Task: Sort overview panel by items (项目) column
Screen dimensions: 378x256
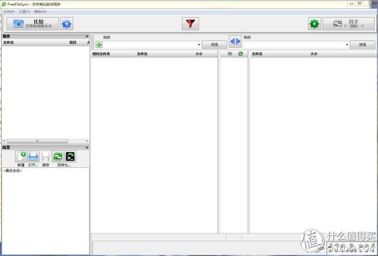Action: pos(73,43)
